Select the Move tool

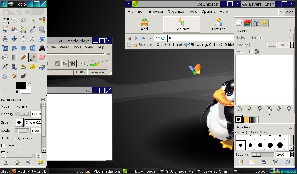(x=14, y=39)
